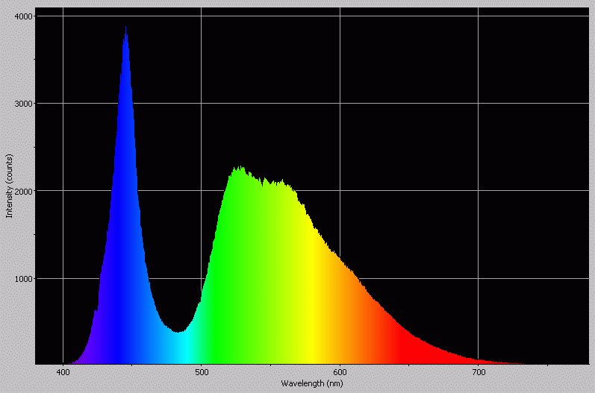
Task: Click the 500 wavelength axis label
Action: point(202,372)
